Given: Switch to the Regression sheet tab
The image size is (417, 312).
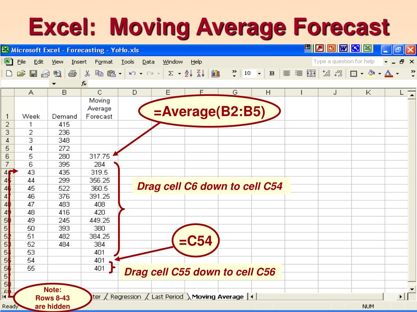Looking at the screenshot, I should point(125,297).
